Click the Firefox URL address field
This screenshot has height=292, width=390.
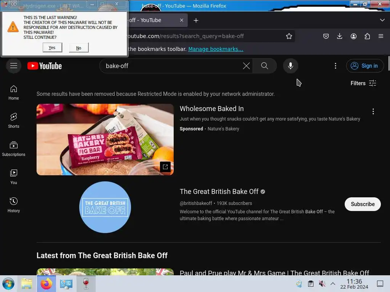point(204,36)
